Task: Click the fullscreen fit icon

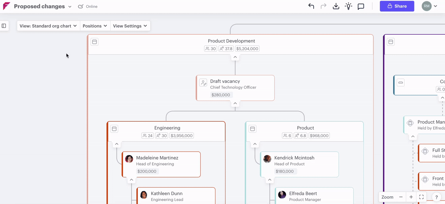Action: (421, 197)
